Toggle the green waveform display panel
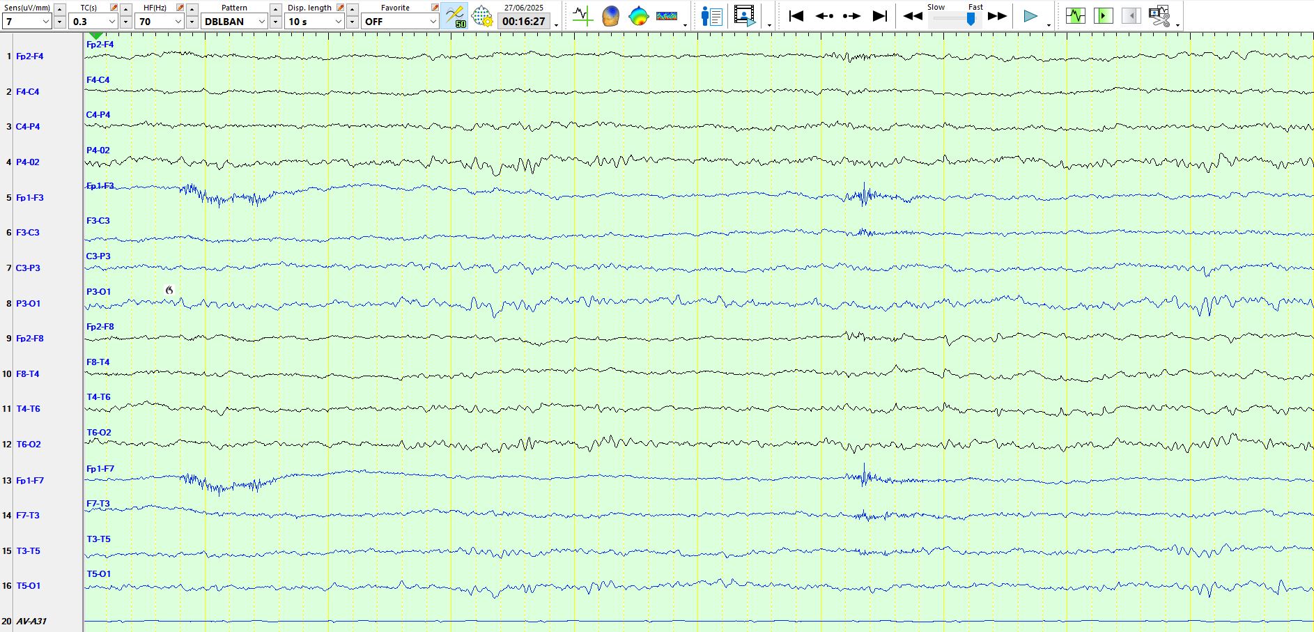The image size is (1314, 632). (x=1075, y=16)
